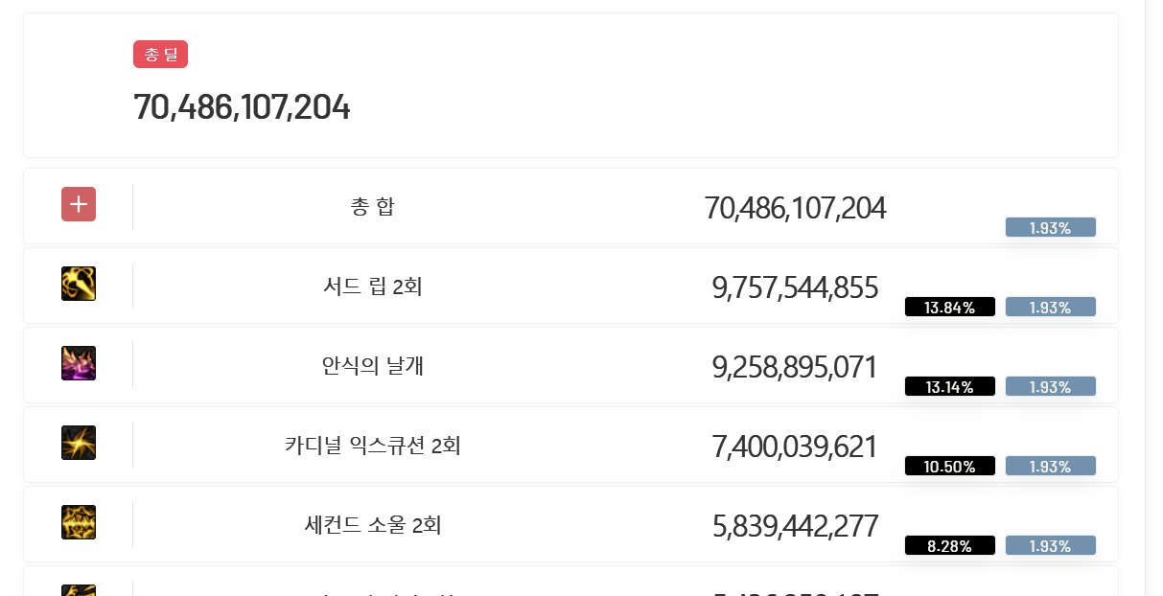Click the 1.93% badge in 총 합 row
The height and width of the screenshot is (596, 1163).
(x=1051, y=228)
